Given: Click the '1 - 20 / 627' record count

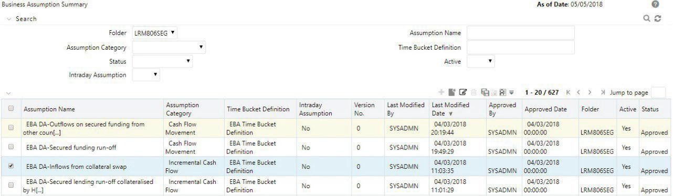Looking at the screenshot, I should click(x=542, y=93).
